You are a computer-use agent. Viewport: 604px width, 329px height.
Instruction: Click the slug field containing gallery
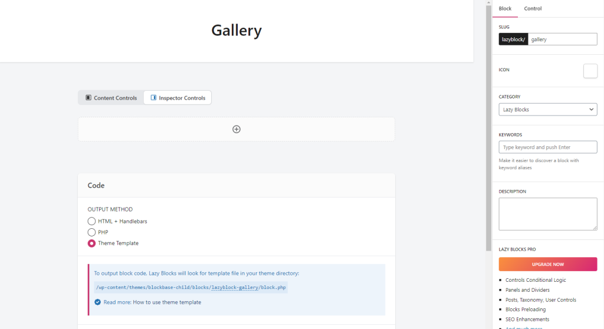[562, 40]
